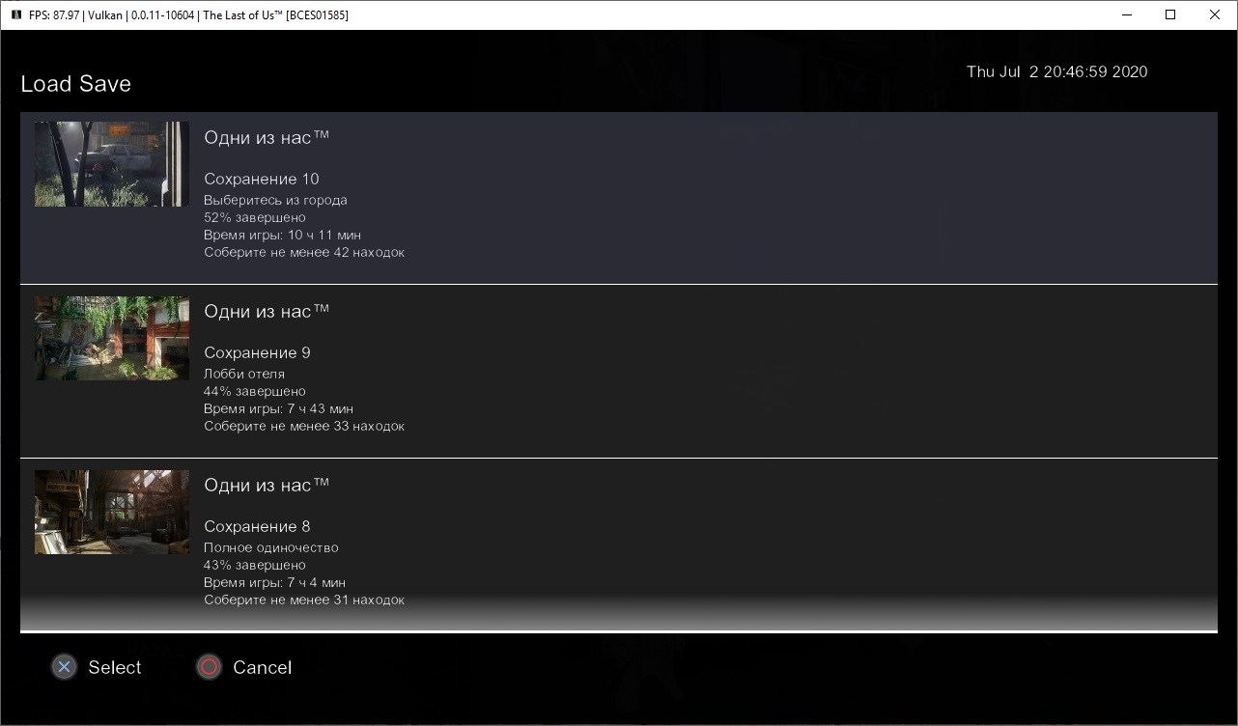The width and height of the screenshot is (1238, 726).
Task: Click the chapter name Выберитесь из города
Action: coord(275,200)
